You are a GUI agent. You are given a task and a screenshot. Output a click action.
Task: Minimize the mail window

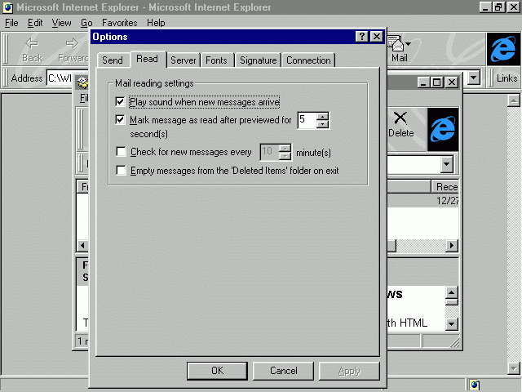coord(423,82)
